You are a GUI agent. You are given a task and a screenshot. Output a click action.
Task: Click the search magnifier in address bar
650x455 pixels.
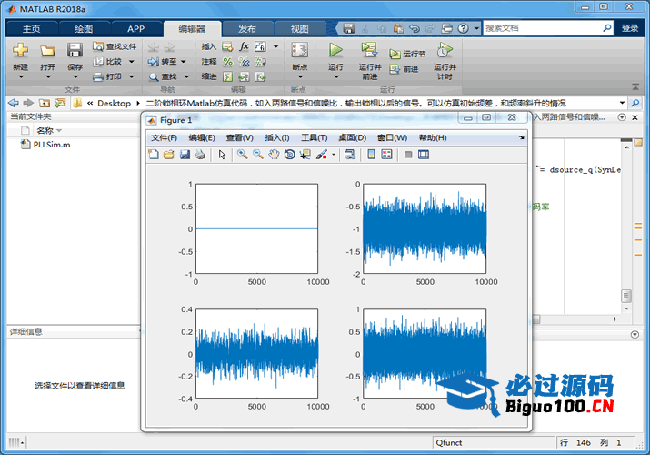point(635,103)
